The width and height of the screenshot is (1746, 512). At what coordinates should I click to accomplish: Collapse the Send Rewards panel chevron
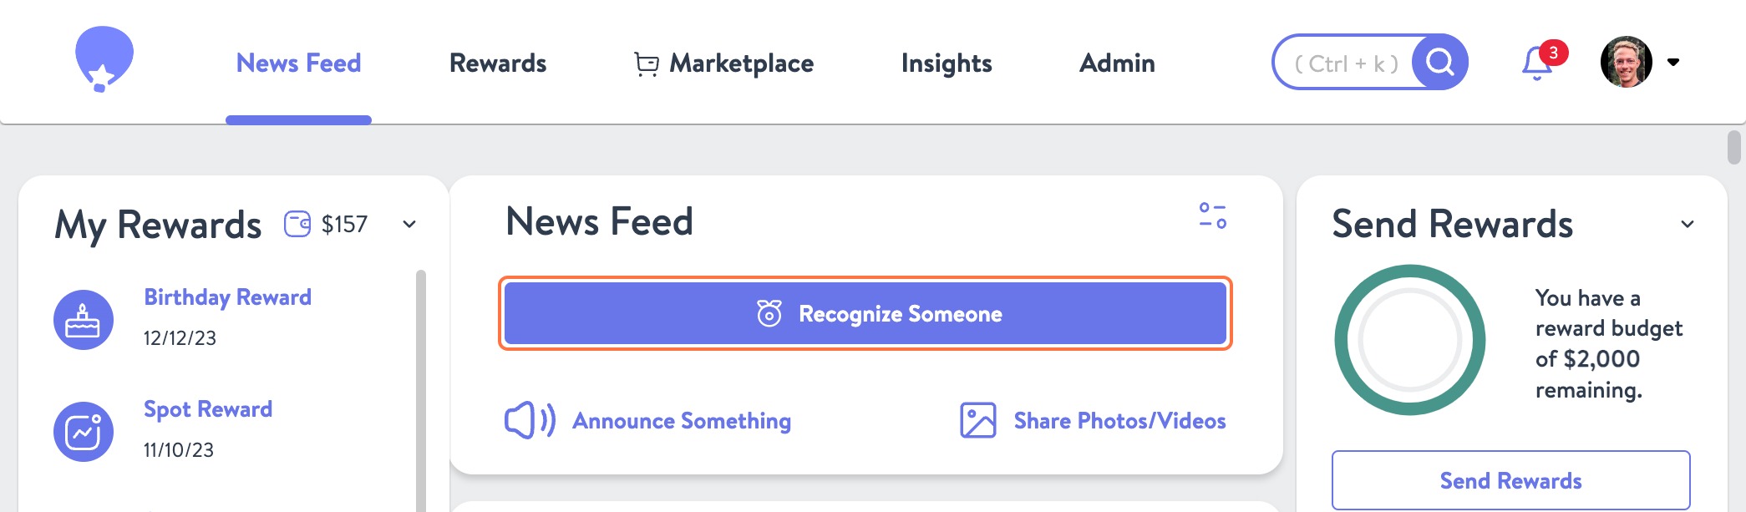[x=1688, y=224]
